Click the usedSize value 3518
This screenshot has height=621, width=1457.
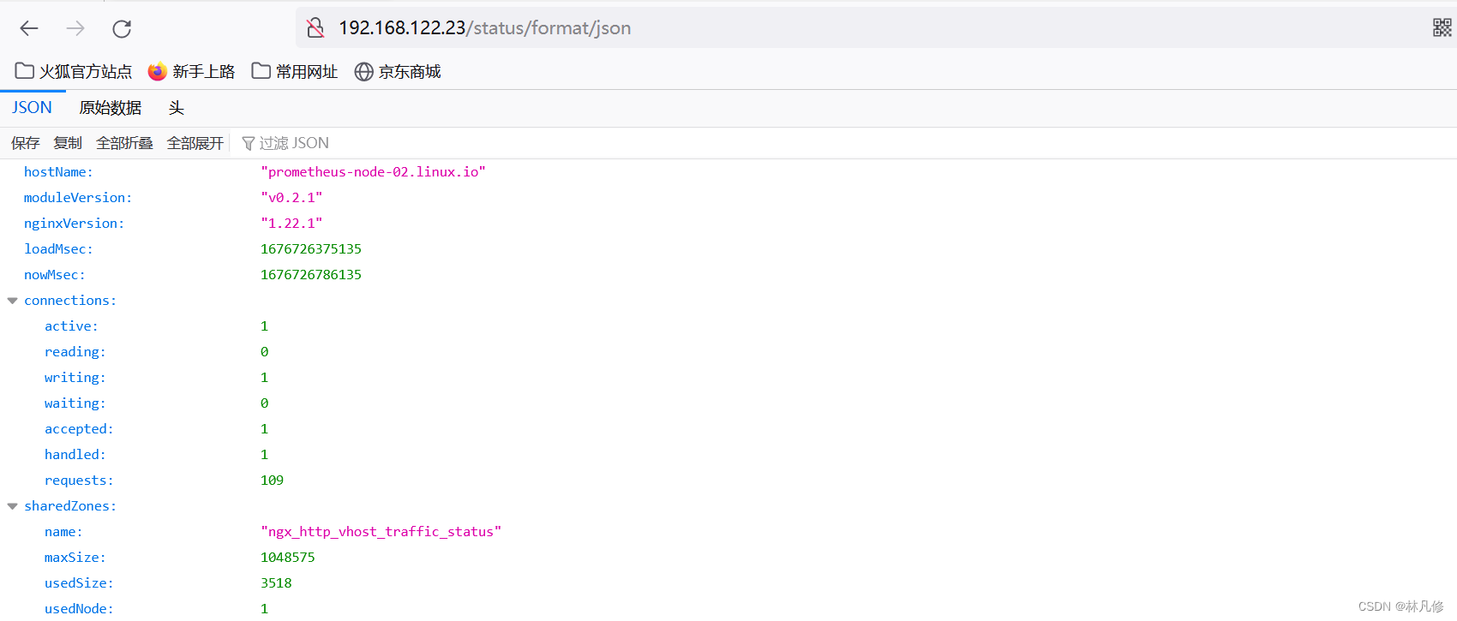[x=276, y=583]
